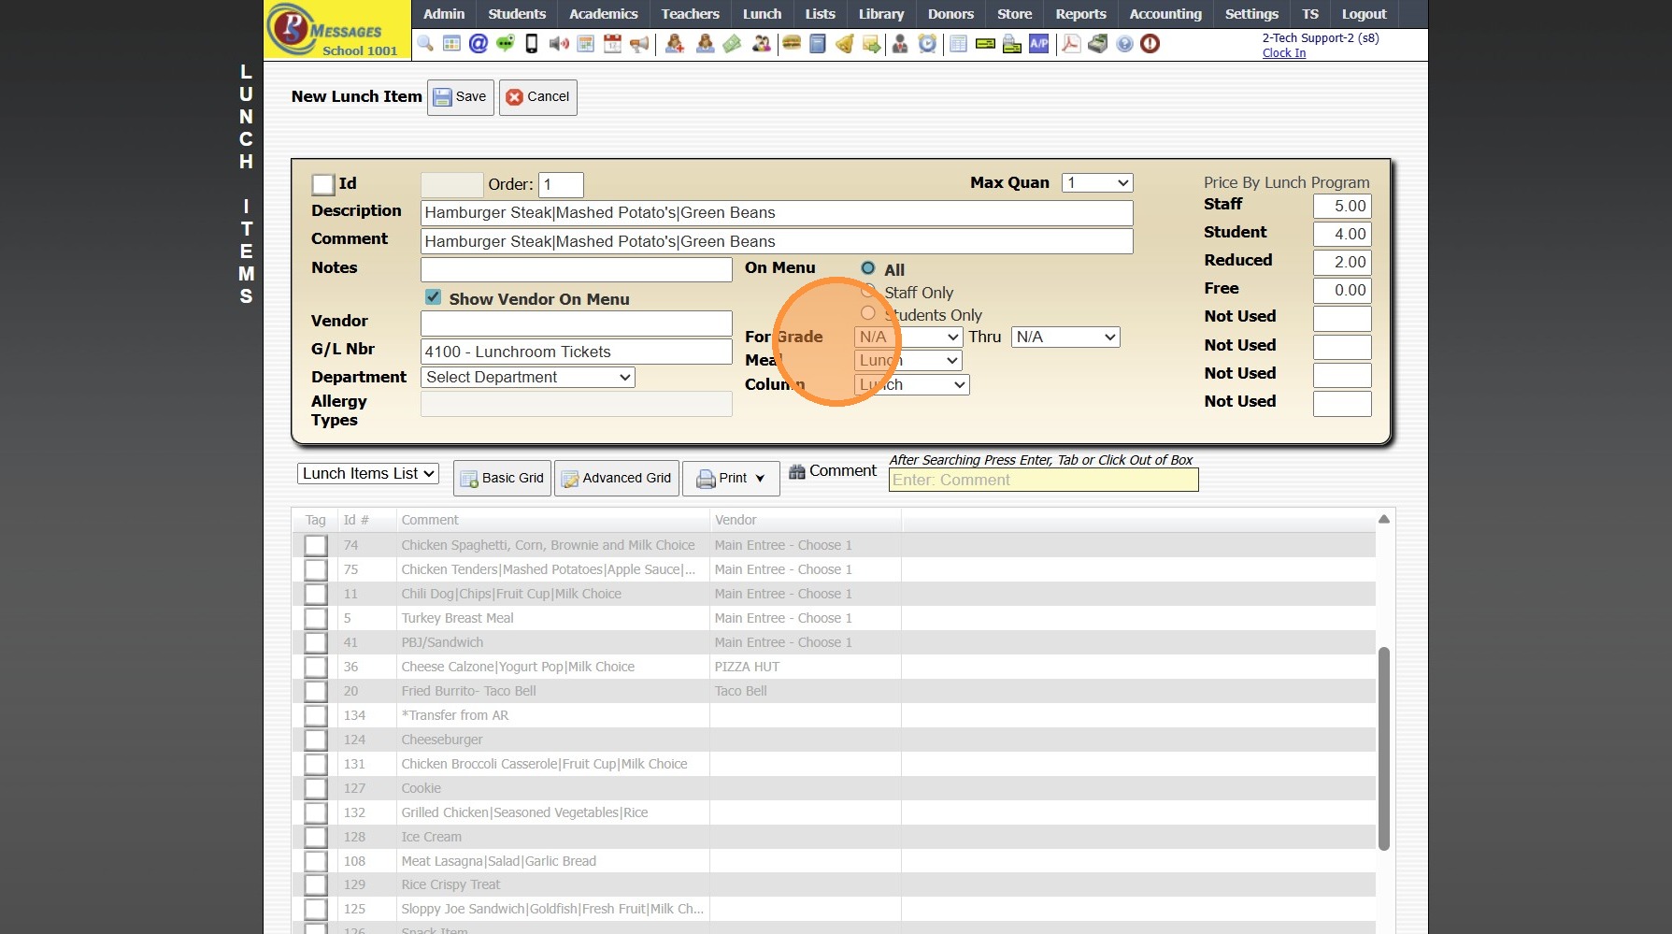The image size is (1672, 934).
Task: Open the Accounting menu
Action: coord(1165,14)
